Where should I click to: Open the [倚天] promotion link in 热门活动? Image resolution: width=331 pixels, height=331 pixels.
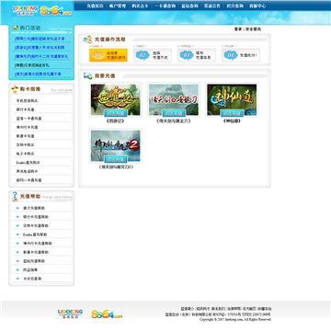pos(38,74)
